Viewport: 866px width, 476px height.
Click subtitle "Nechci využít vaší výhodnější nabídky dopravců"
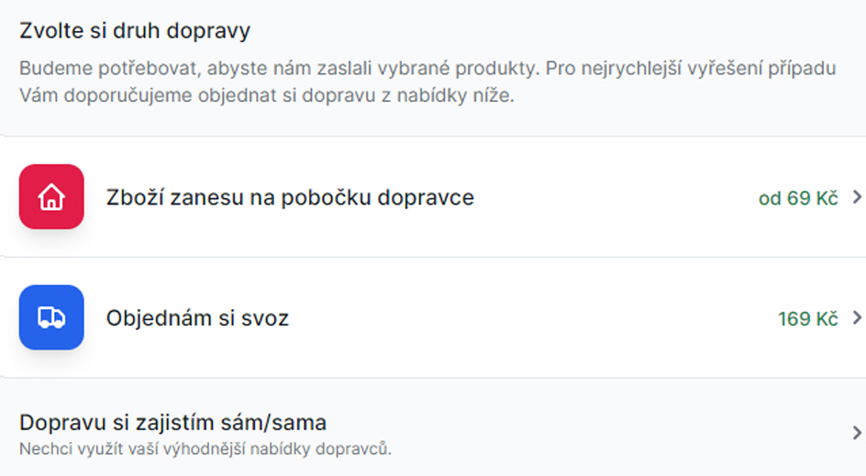pyautogui.click(x=205, y=449)
